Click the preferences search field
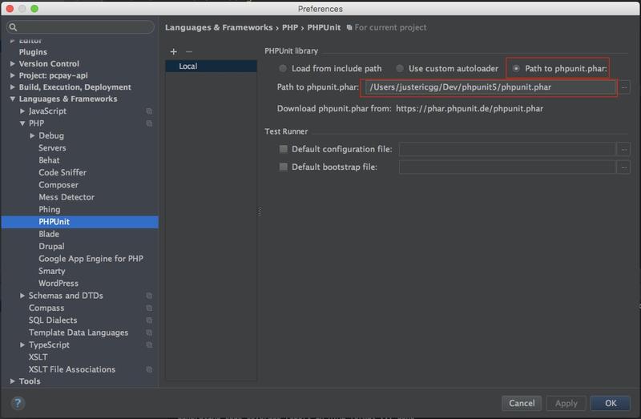 (80, 27)
